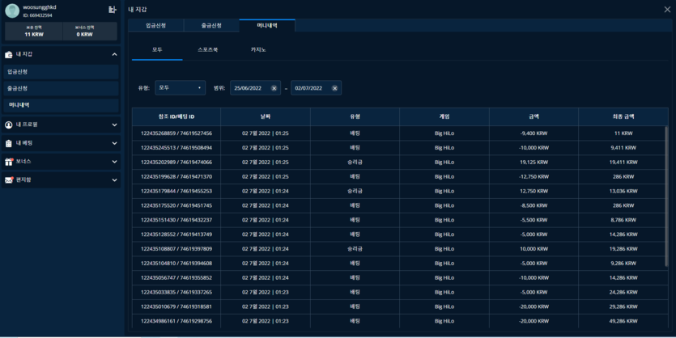Clear the 02/07/2022 end date
This screenshot has height=338, width=676.
pos(334,88)
